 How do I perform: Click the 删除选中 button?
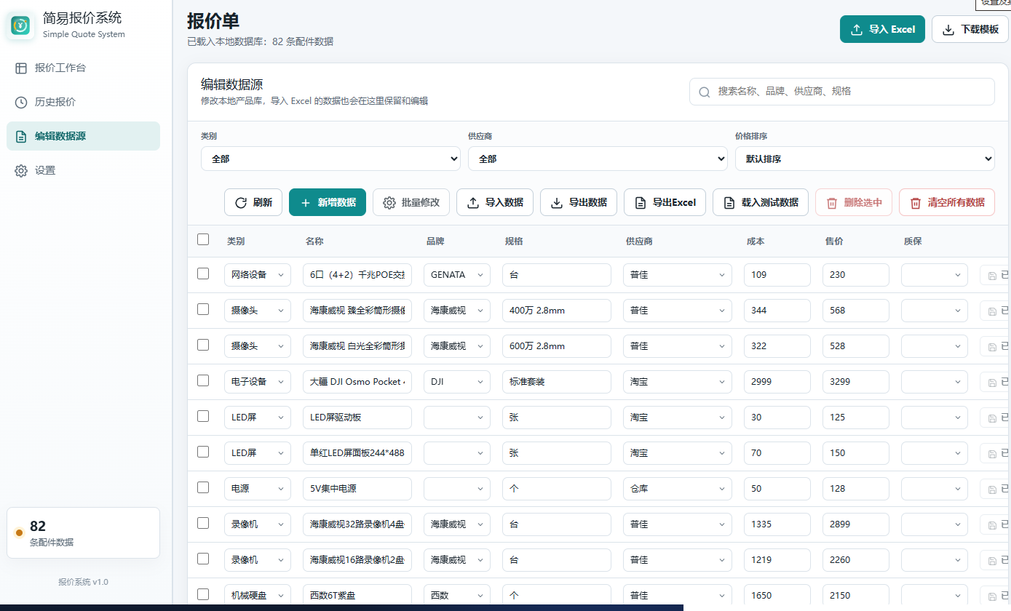coord(854,202)
